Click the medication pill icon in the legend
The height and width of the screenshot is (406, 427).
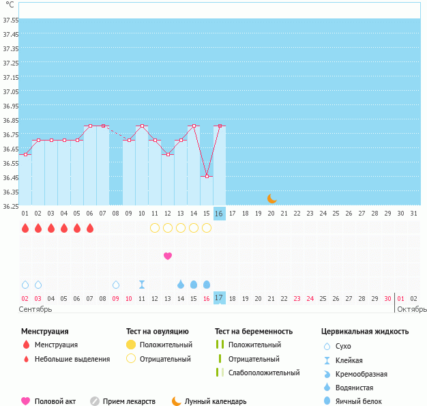point(95,401)
